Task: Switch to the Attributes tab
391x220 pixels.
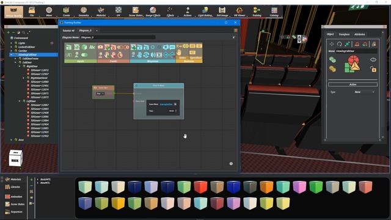Action: pyautogui.click(x=360, y=34)
